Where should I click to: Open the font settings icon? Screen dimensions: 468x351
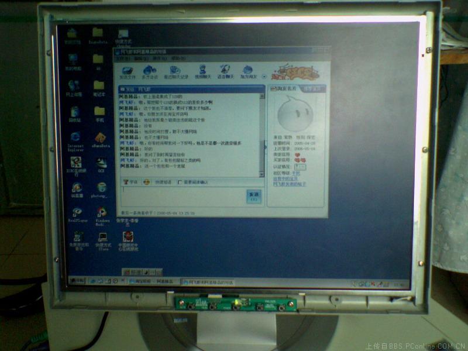click(x=125, y=182)
